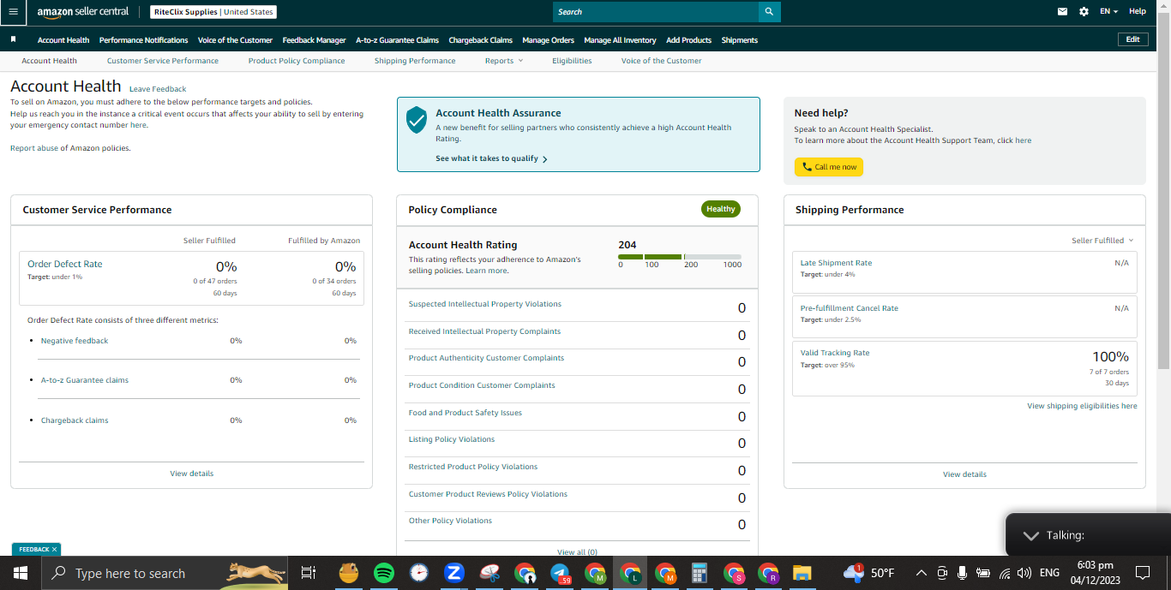
Task: Click See what it takes to qualify
Action: pos(491,158)
